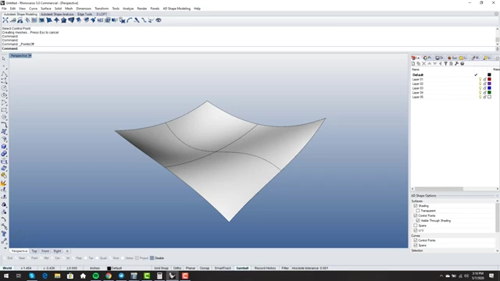Select the pointer tool in the left toolbar
This screenshot has width=500, height=281.
coord(4,59)
